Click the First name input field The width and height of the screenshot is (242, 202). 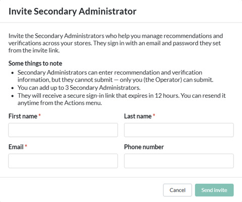pos(63,130)
